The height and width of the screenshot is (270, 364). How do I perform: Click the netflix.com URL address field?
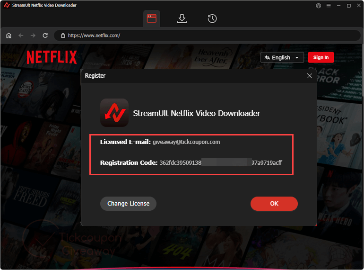click(207, 36)
